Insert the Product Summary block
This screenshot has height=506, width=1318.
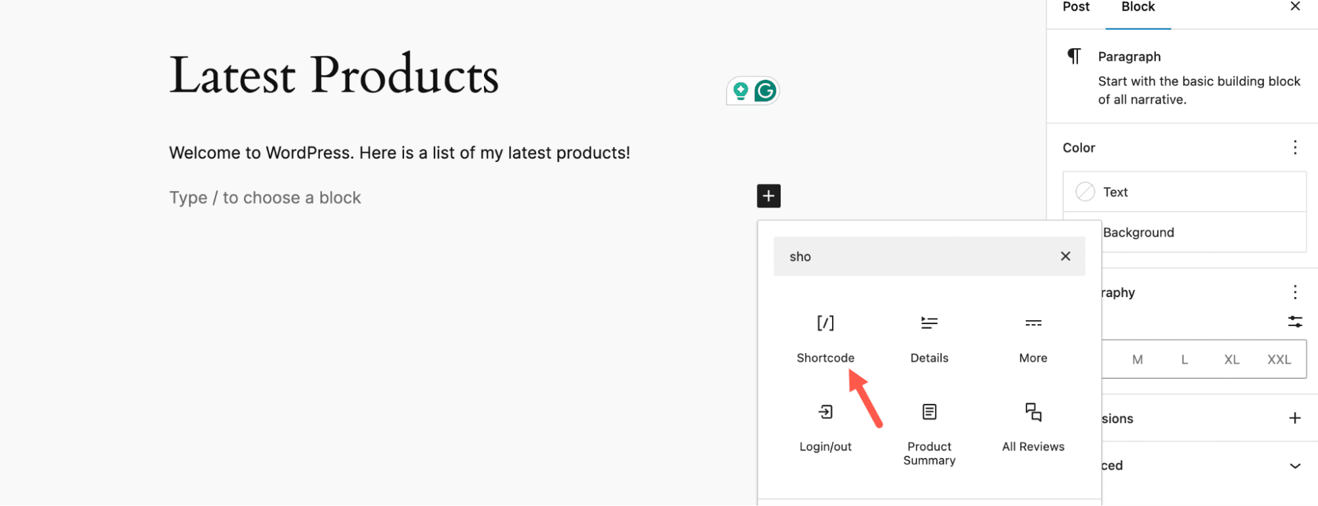pos(929,434)
